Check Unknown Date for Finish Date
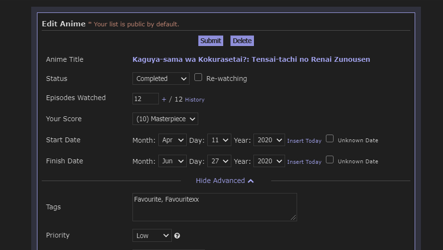Image resolution: width=443 pixels, height=250 pixels. [330, 160]
